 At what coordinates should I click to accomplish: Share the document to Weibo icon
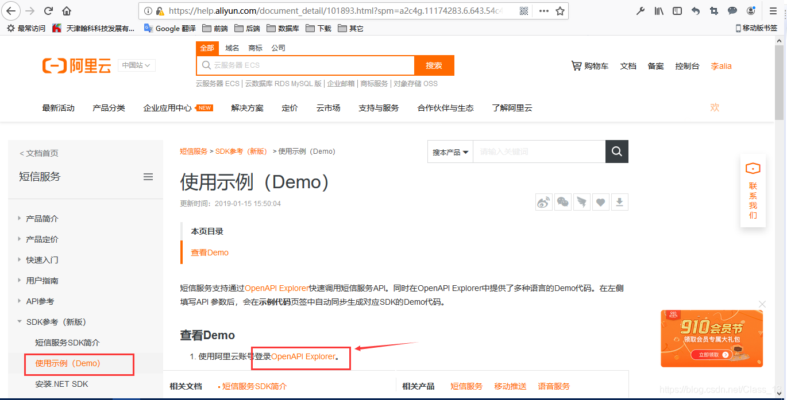[x=543, y=202]
